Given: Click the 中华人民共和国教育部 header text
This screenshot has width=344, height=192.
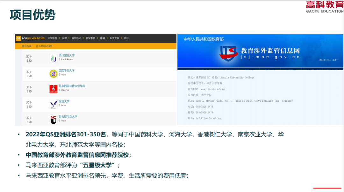Looking at the screenshot, I should 204,39.
